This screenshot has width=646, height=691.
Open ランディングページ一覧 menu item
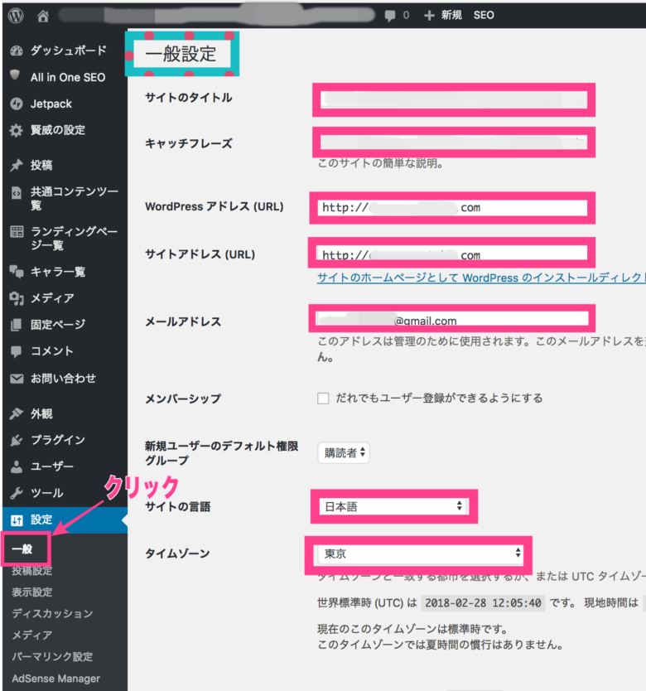(74, 238)
